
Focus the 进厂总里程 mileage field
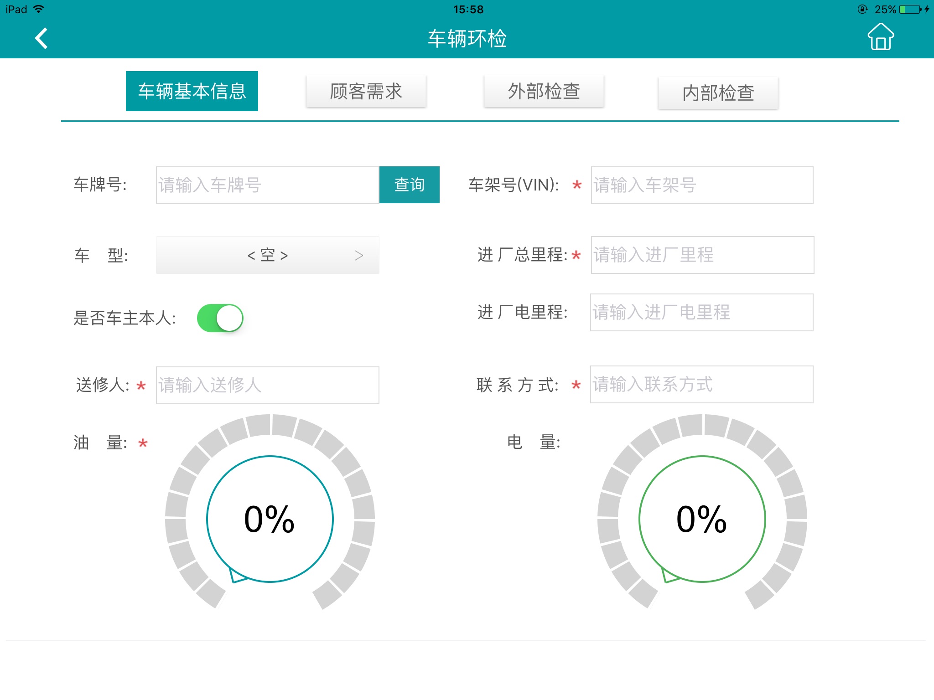702,255
